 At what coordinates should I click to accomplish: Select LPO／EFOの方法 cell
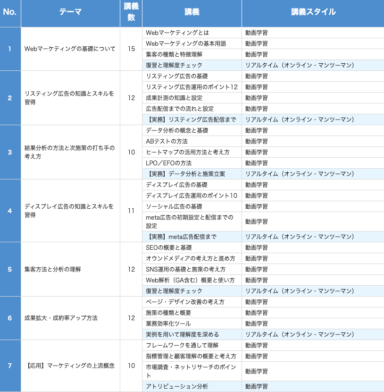192,163
